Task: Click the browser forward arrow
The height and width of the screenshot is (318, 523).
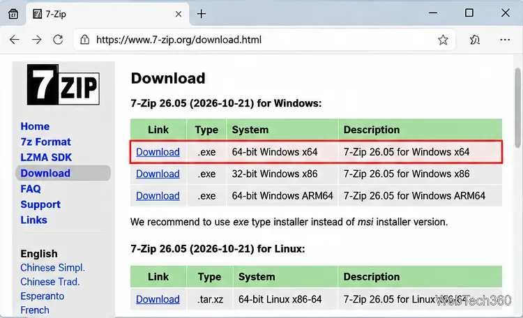Action: click(36, 40)
